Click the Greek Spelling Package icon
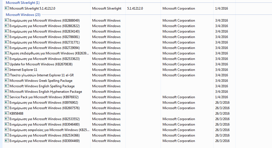272x148 pixels. click(x=7, y=80)
